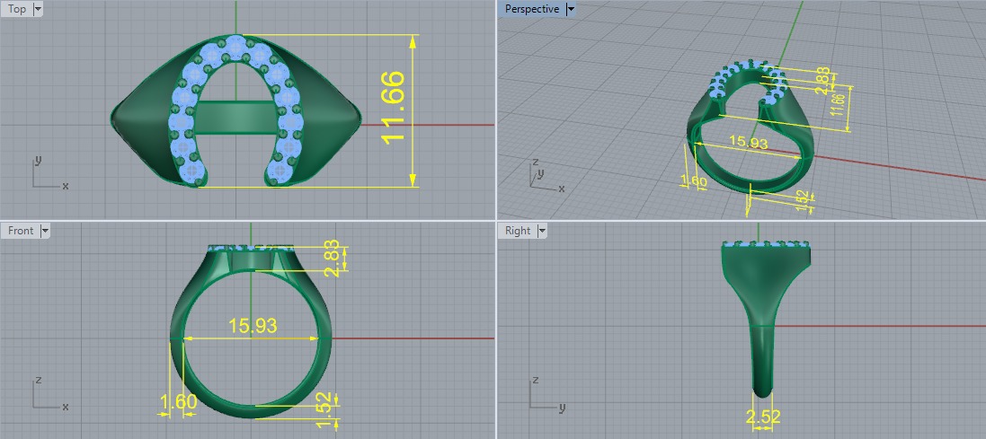Activate the Top viewport title label
Image resolution: width=986 pixels, height=439 pixels.
click(x=17, y=9)
